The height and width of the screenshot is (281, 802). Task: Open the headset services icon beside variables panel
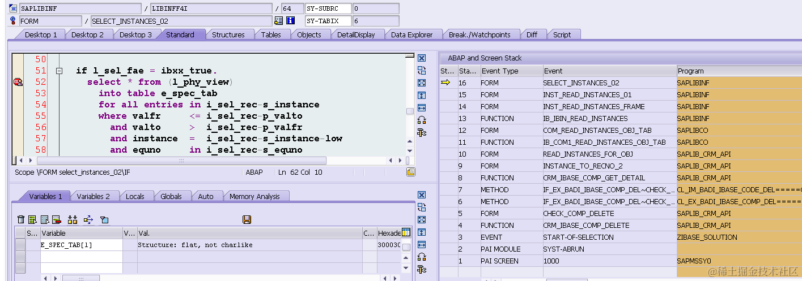(x=421, y=257)
